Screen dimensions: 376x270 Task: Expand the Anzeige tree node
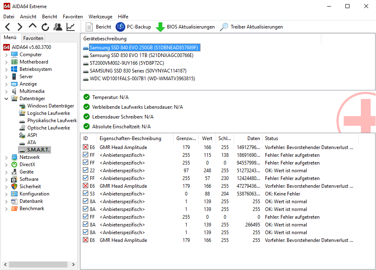click(x=7, y=84)
